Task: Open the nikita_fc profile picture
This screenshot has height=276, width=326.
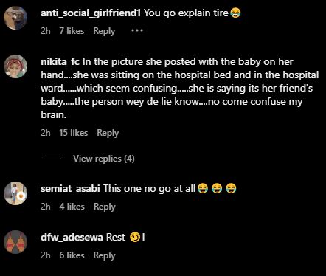Action: [15, 66]
